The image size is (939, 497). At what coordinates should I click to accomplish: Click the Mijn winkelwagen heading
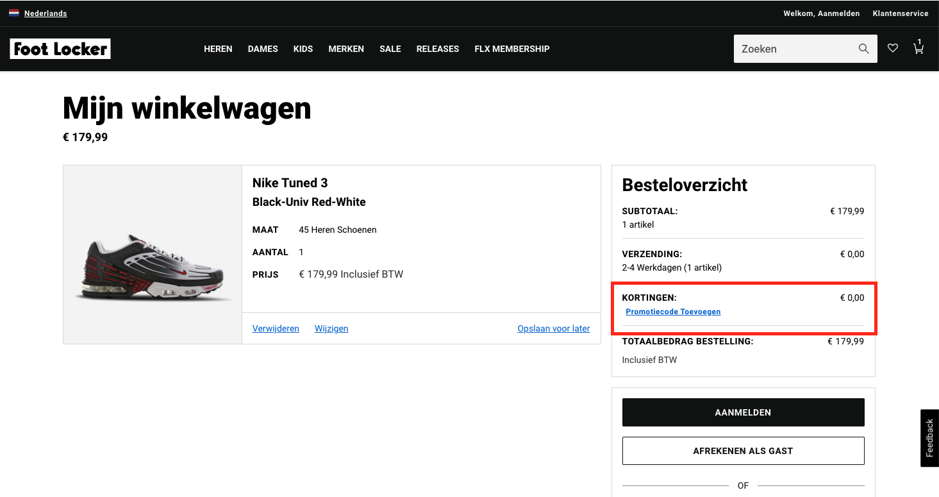pos(187,108)
